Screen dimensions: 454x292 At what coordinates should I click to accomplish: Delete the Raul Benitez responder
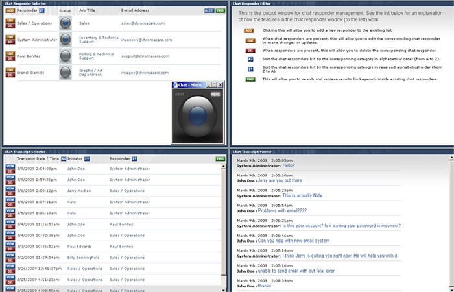tap(10, 59)
